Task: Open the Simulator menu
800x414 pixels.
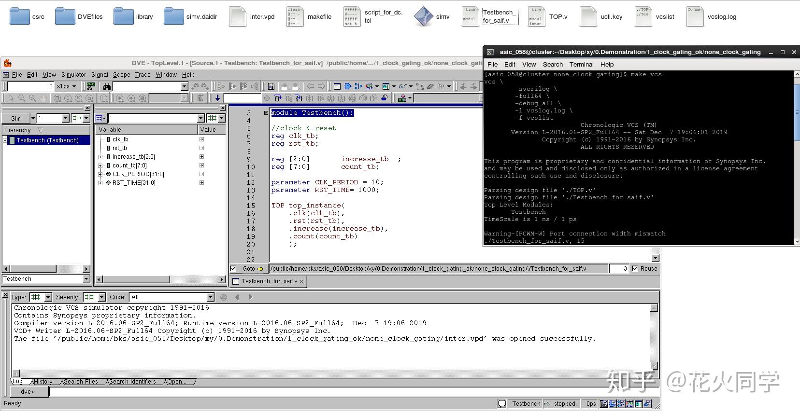Action: (x=73, y=75)
